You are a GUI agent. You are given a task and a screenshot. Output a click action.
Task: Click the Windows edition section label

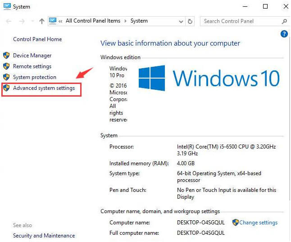(x=120, y=57)
